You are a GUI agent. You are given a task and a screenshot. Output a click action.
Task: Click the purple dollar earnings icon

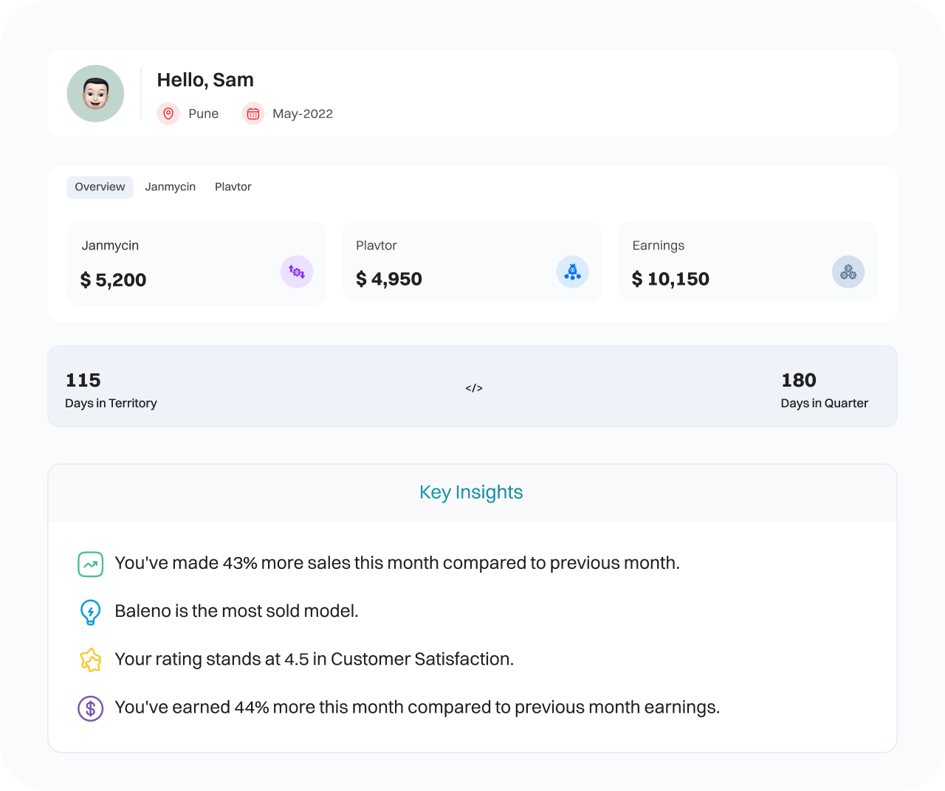[x=90, y=708]
